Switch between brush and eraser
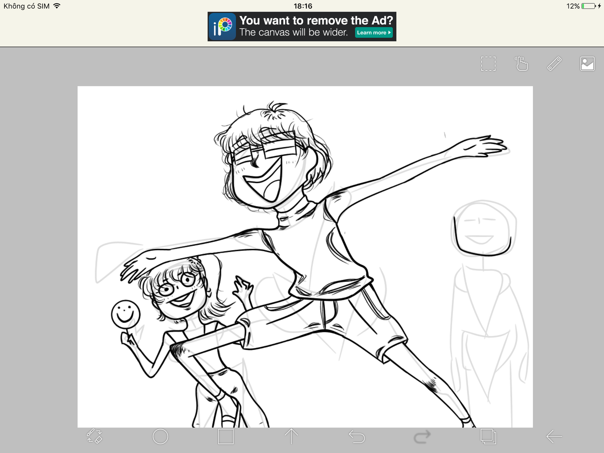 coord(94,436)
